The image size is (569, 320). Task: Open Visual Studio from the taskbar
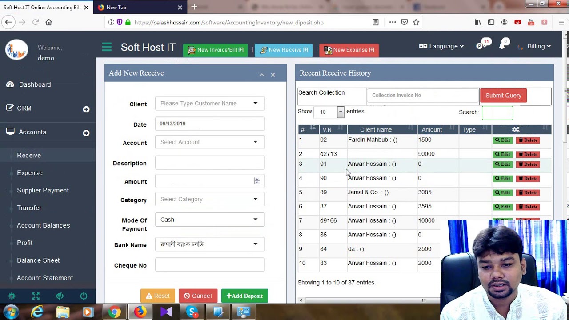[166, 312]
